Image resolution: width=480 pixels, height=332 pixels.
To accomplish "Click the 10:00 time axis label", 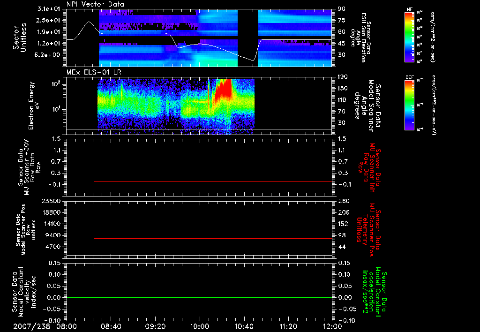I will (199, 326).
